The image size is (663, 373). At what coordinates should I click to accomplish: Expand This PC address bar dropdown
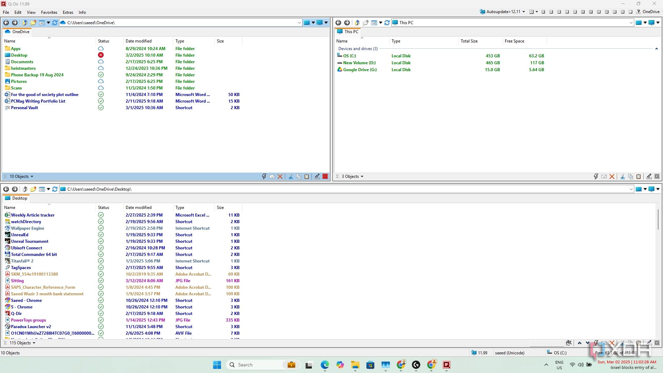631,23
